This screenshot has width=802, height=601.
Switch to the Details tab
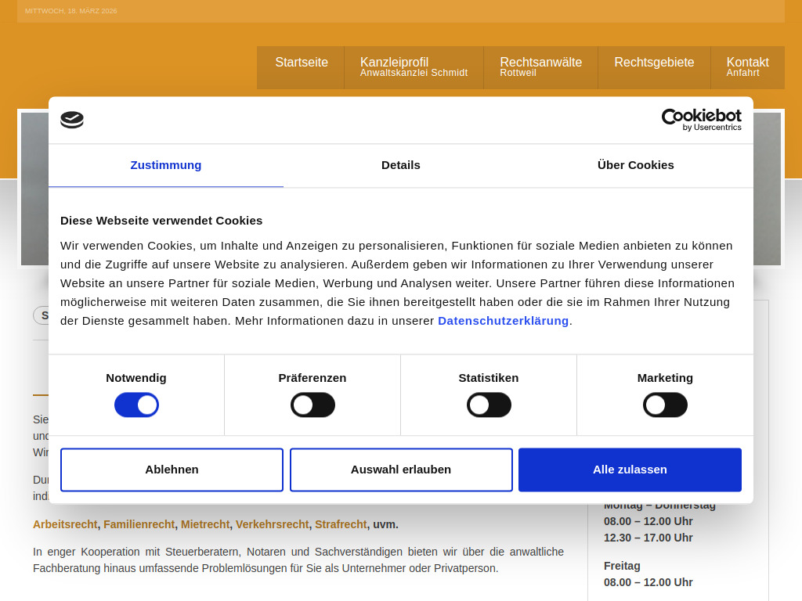400,165
